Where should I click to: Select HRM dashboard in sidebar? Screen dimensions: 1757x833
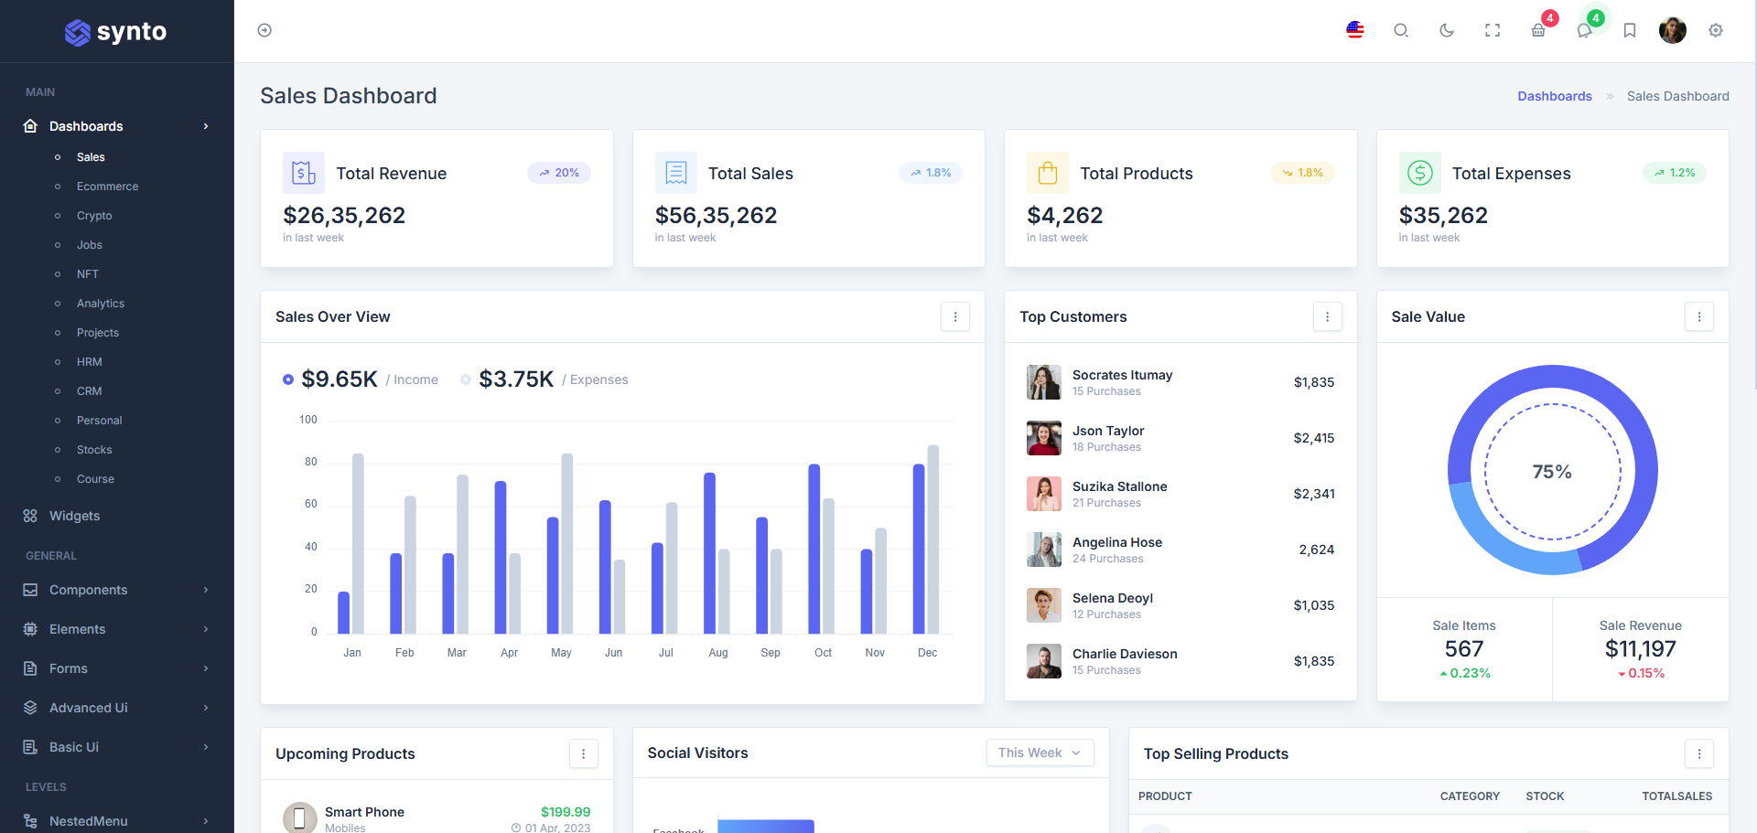[89, 362]
